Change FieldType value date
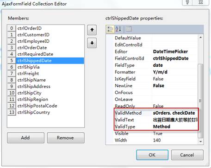 tap(158, 65)
